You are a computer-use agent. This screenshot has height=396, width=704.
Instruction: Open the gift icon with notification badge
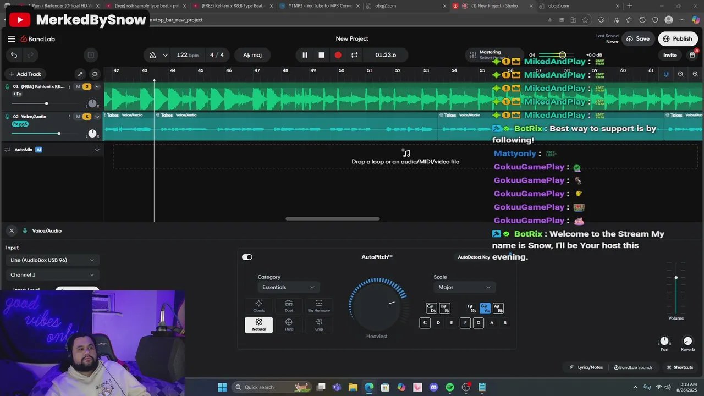click(692, 55)
